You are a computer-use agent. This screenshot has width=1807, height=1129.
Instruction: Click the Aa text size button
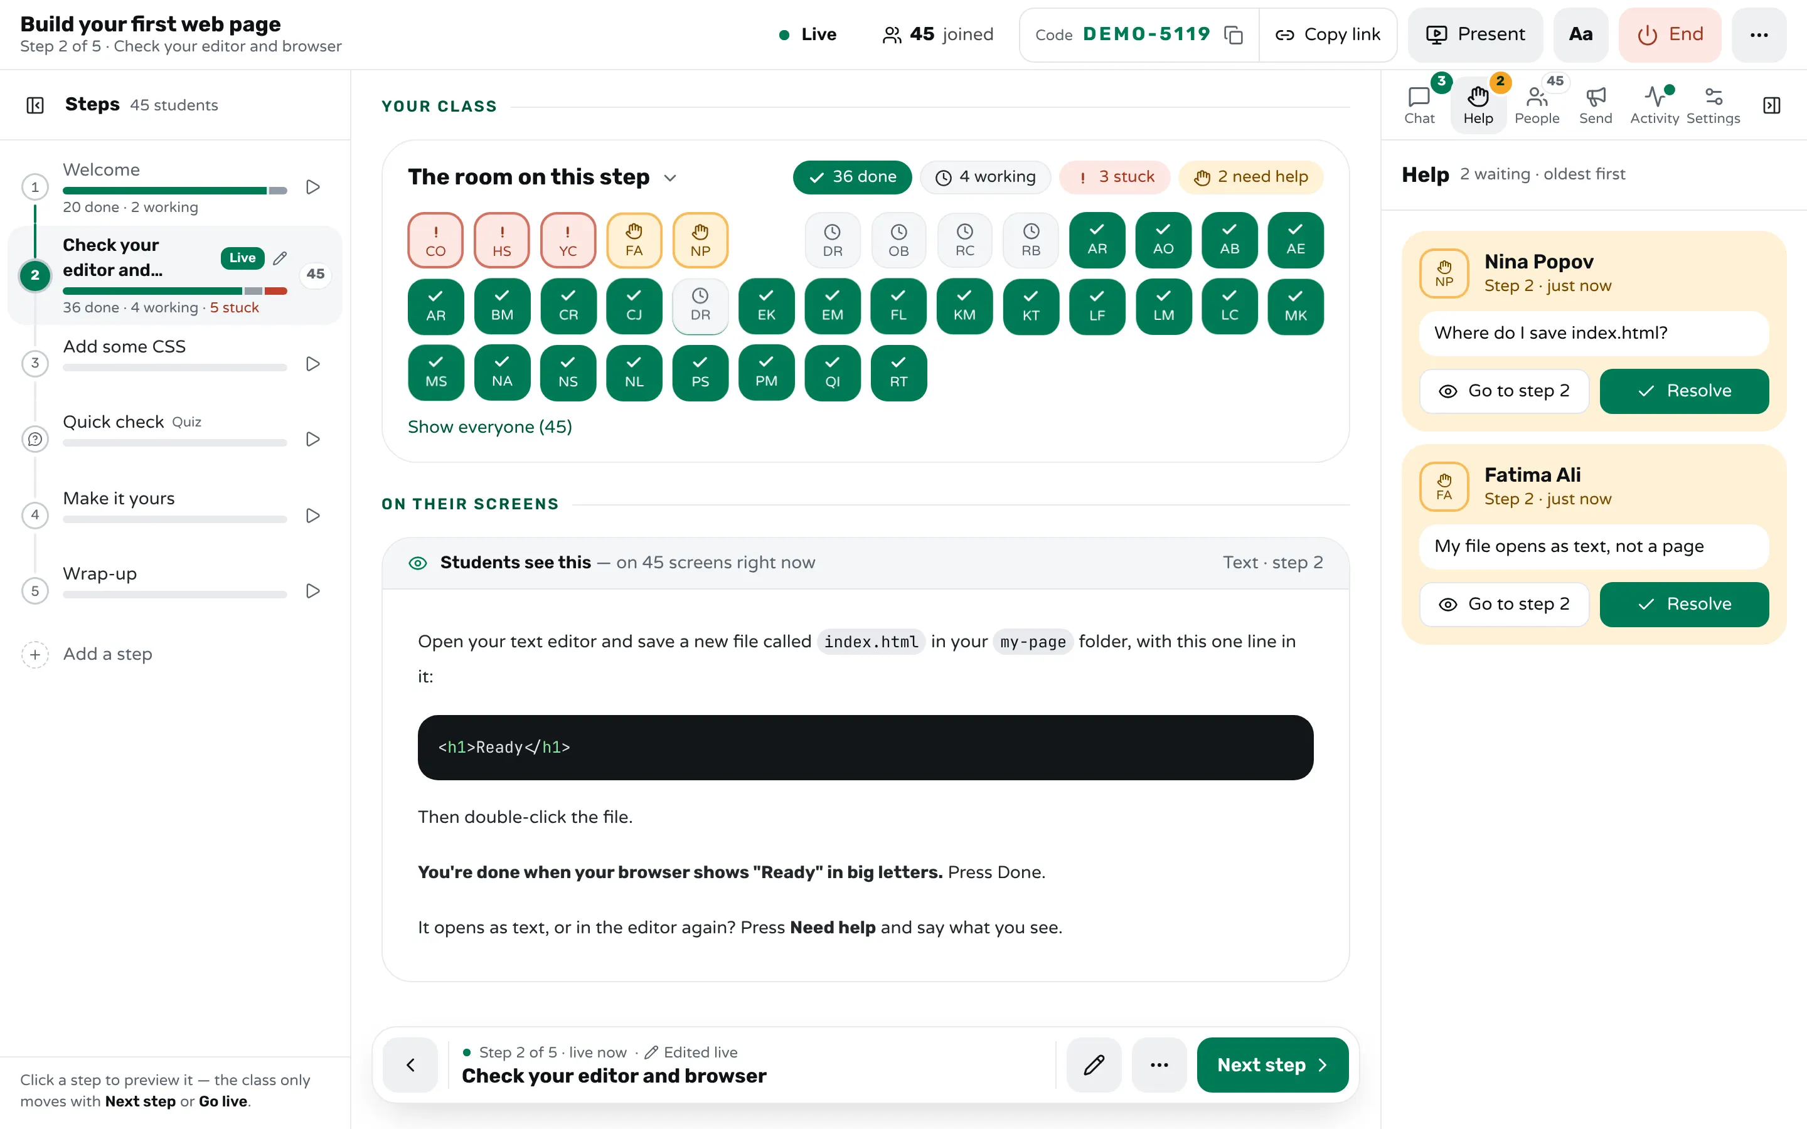point(1580,35)
